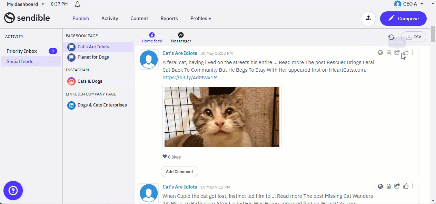436x204 pixels.
Task: Download the feed as CSV
Action: [414, 37]
